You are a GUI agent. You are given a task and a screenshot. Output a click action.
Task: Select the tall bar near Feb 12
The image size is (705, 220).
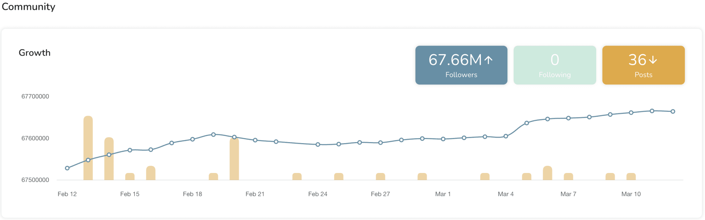point(88,148)
